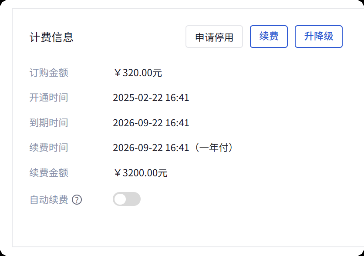
Task: Select the ￥320.00元 order amount value
Action: 138,73
